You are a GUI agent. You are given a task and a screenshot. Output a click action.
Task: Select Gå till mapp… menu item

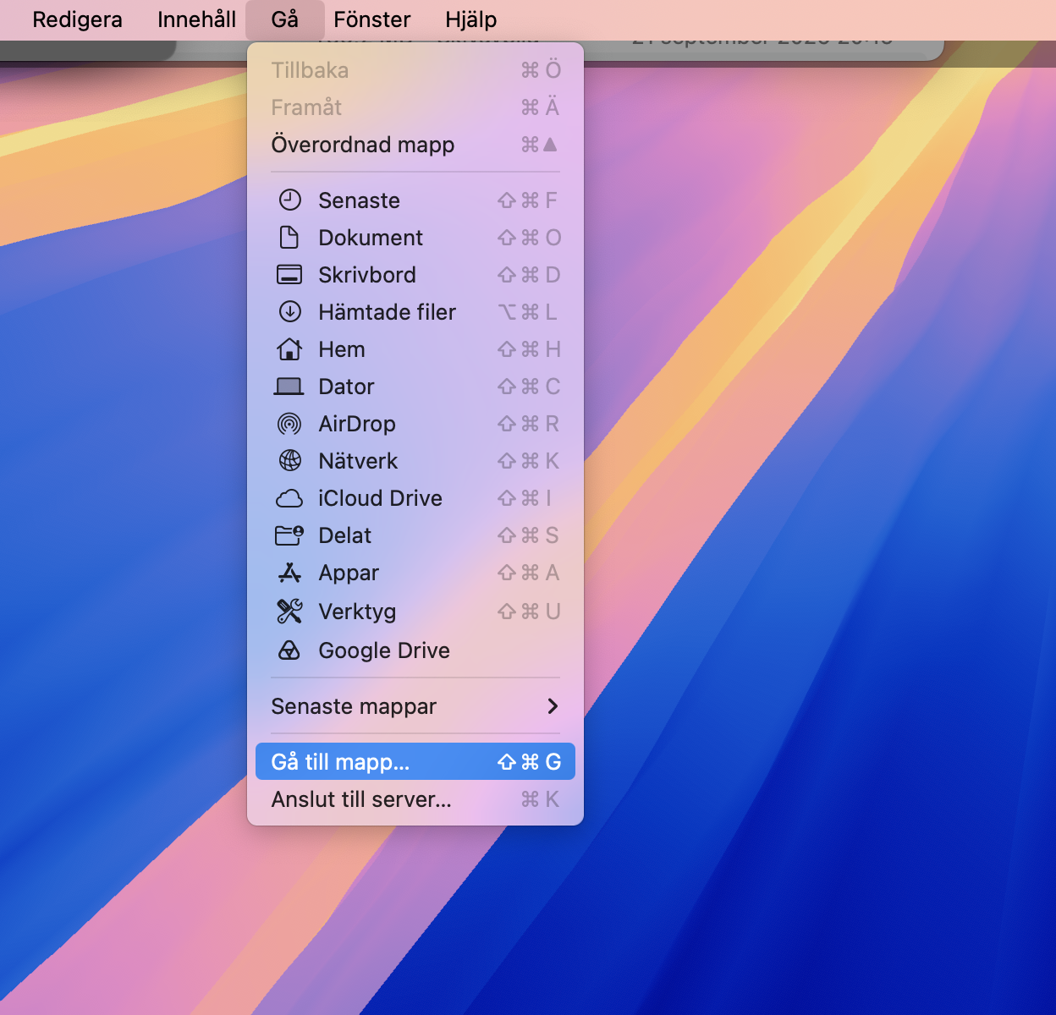point(415,762)
